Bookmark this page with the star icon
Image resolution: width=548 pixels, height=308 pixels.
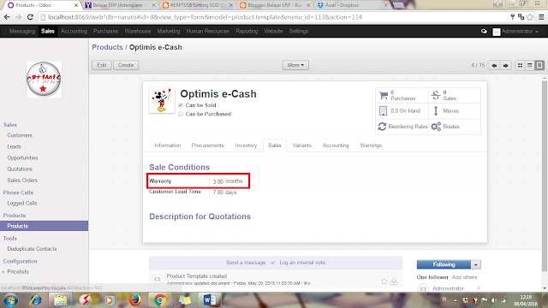tap(530, 17)
